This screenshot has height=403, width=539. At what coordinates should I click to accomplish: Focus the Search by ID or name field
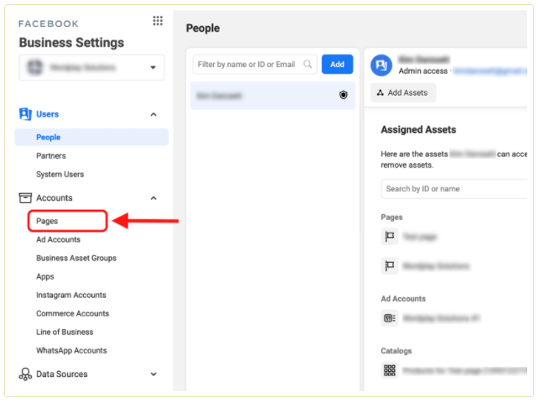pyautogui.click(x=453, y=189)
